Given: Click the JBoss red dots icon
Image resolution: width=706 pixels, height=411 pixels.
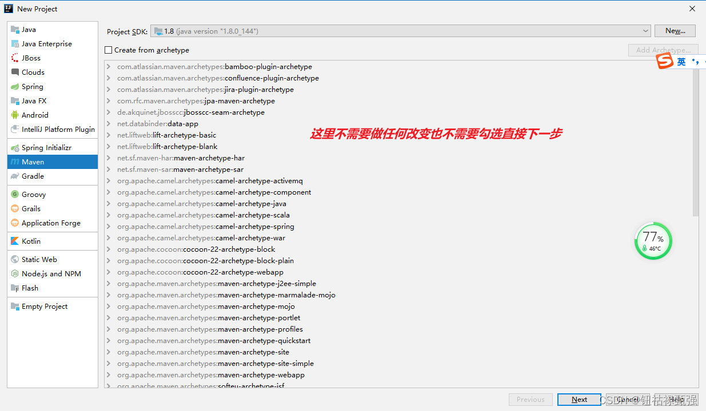Looking at the screenshot, I should (15, 58).
